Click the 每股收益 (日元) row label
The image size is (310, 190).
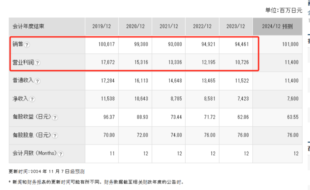pos(32,117)
